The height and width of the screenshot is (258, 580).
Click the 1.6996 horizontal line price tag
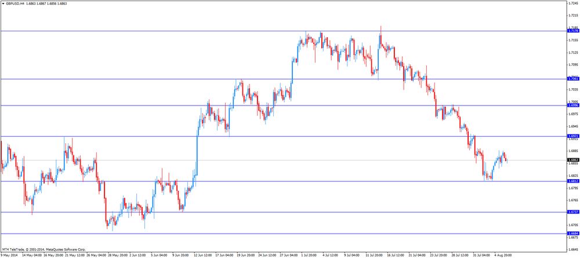(572, 106)
